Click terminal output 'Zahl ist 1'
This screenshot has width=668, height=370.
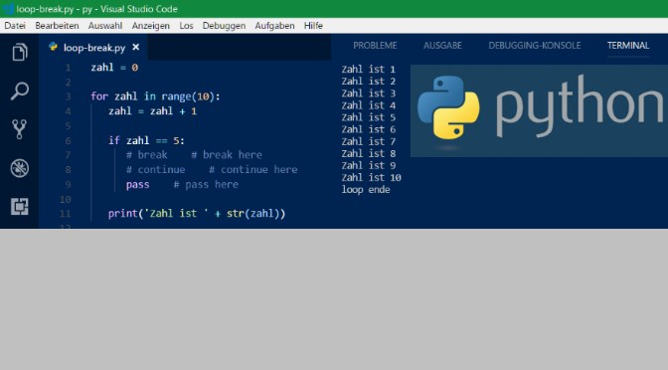click(x=369, y=69)
